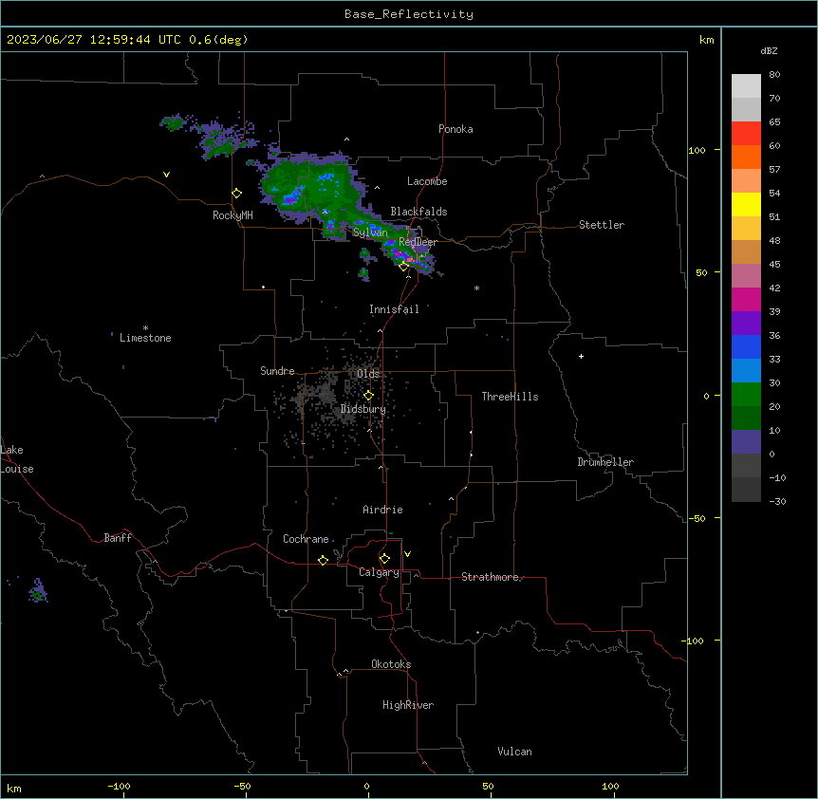Click the yellow 51-54 dBZ color band
The width and height of the screenshot is (818, 799).
pyautogui.click(x=746, y=204)
